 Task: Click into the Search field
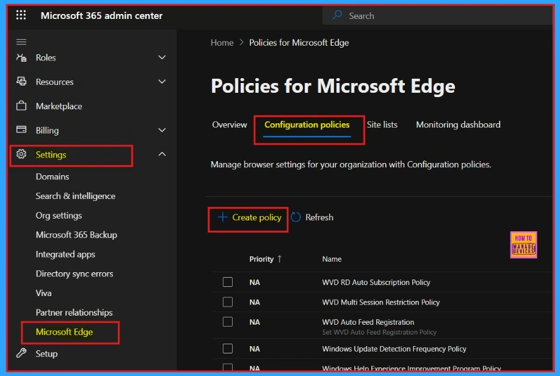[x=437, y=15]
